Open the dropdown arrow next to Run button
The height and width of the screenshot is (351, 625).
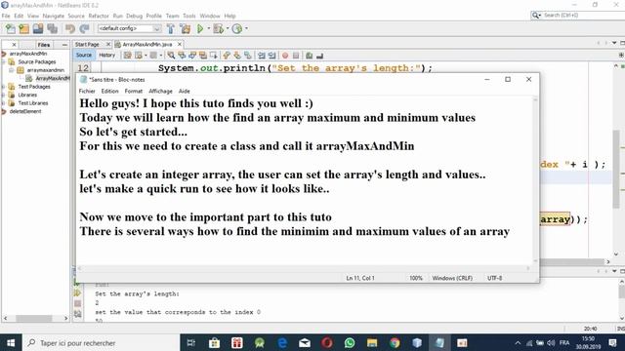[x=208, y=28]
